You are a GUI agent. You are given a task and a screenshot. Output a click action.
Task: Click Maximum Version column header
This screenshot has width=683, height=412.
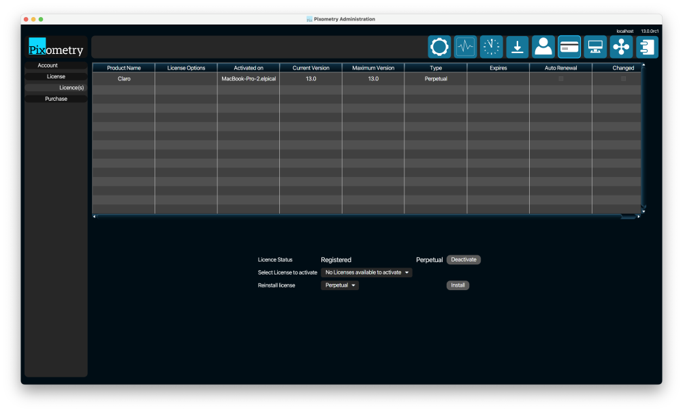(x=373, y=68)
